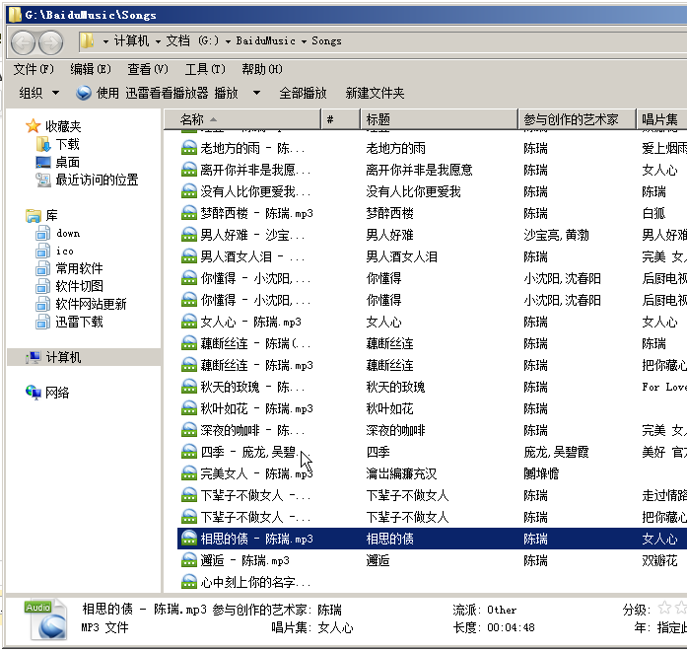Click the mp3 icon for 老地方的雨
The width and height of the screenshot is (687, 651).
click(189, 148)
